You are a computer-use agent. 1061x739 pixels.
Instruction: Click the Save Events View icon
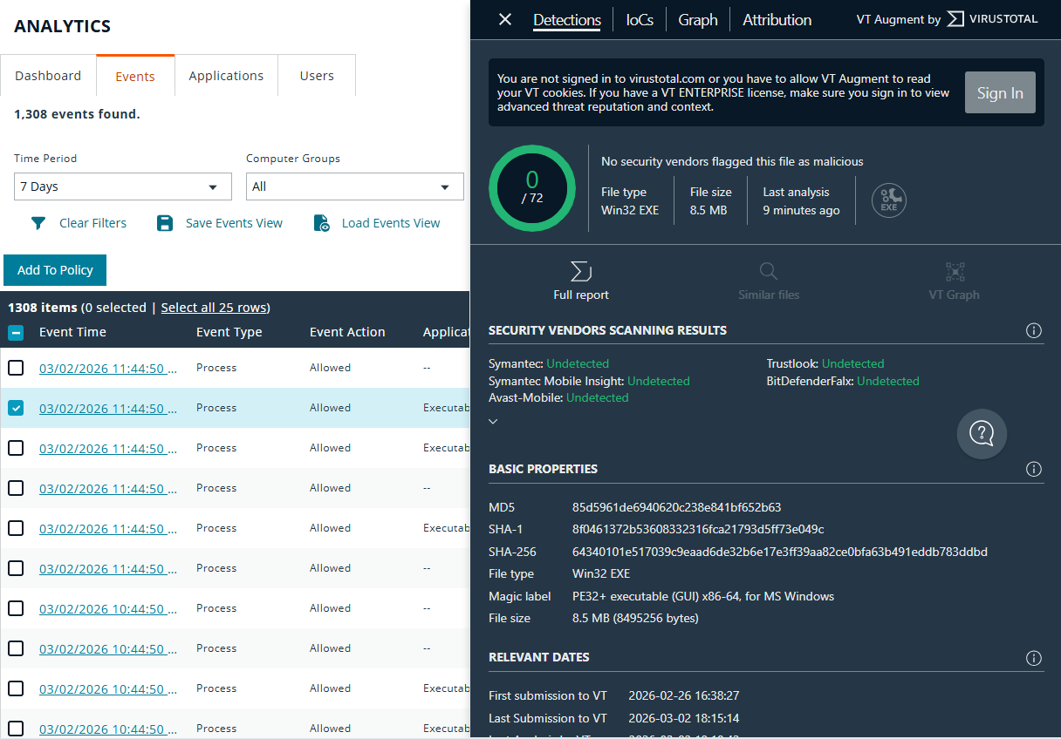click(x=165, y=223)
